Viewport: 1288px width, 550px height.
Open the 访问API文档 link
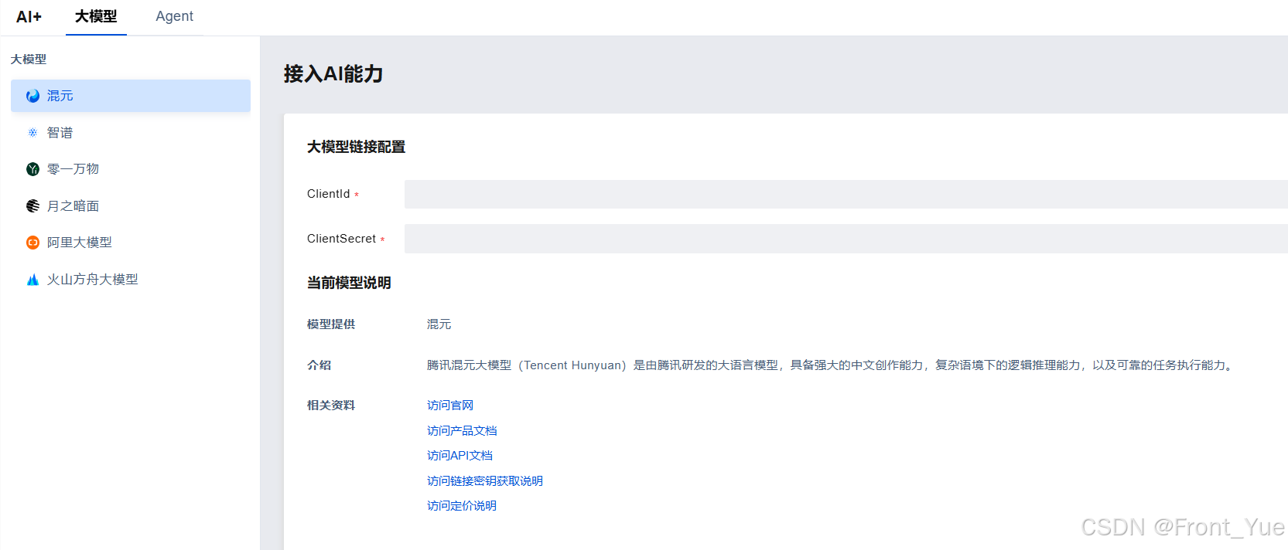click(460, 456)
